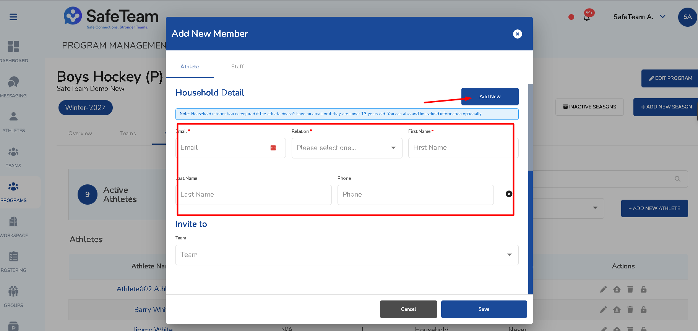Expand the SafeTeam A. account menu
This screenshot has height=331, width=698.
639,17
